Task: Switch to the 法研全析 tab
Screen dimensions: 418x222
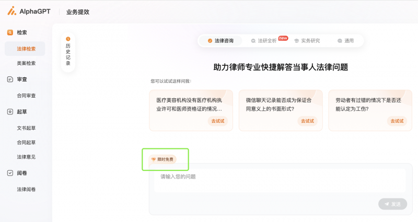Action: 264,41
